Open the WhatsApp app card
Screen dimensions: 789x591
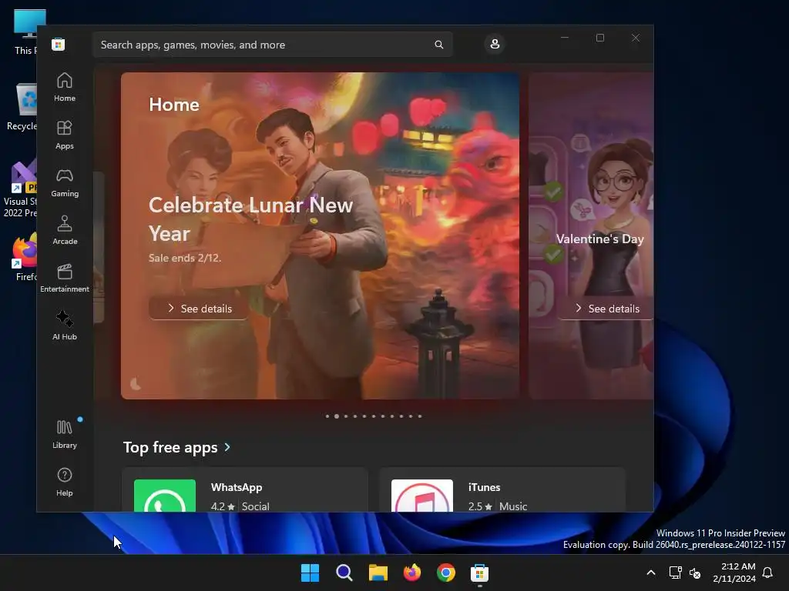tap(245, 490)
